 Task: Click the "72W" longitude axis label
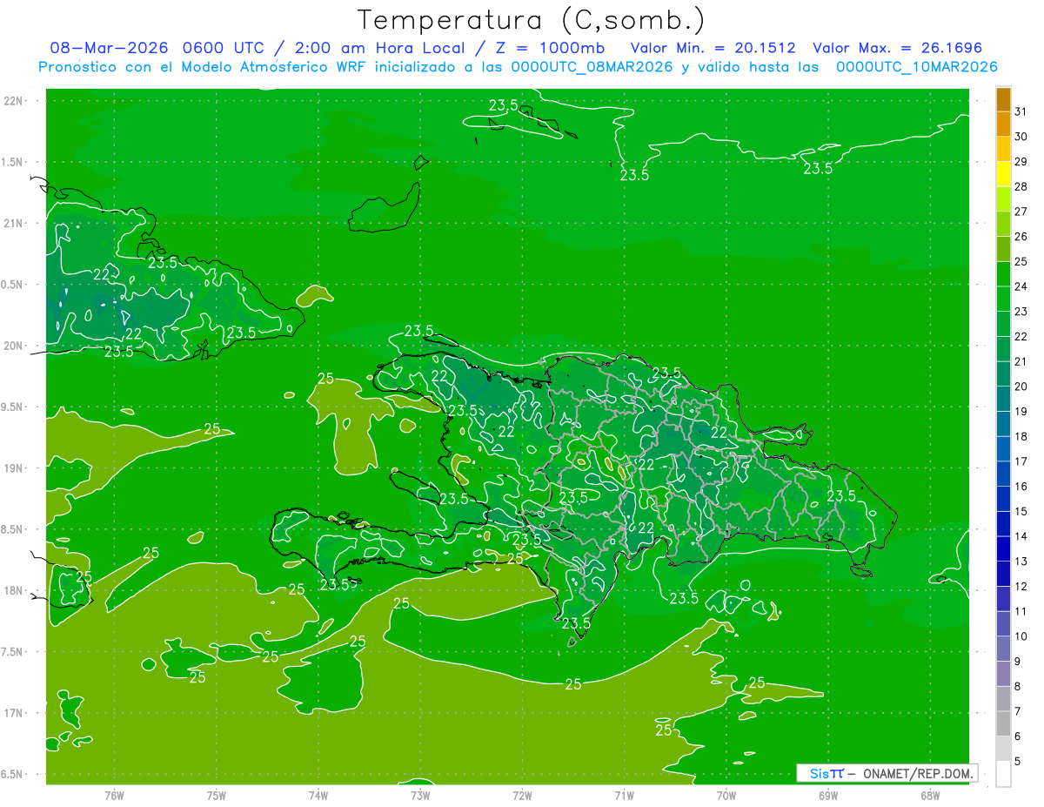522,795
